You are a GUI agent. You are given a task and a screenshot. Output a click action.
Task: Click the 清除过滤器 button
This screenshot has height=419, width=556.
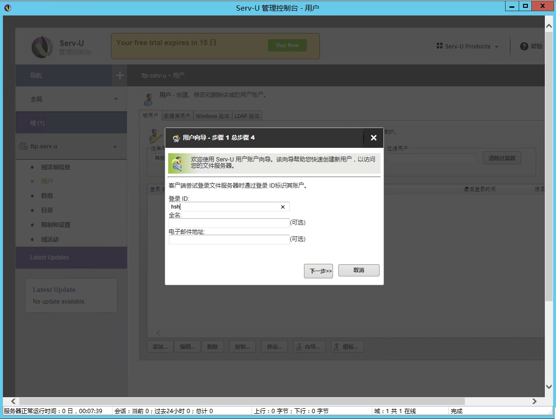click(x=502, y=158)
